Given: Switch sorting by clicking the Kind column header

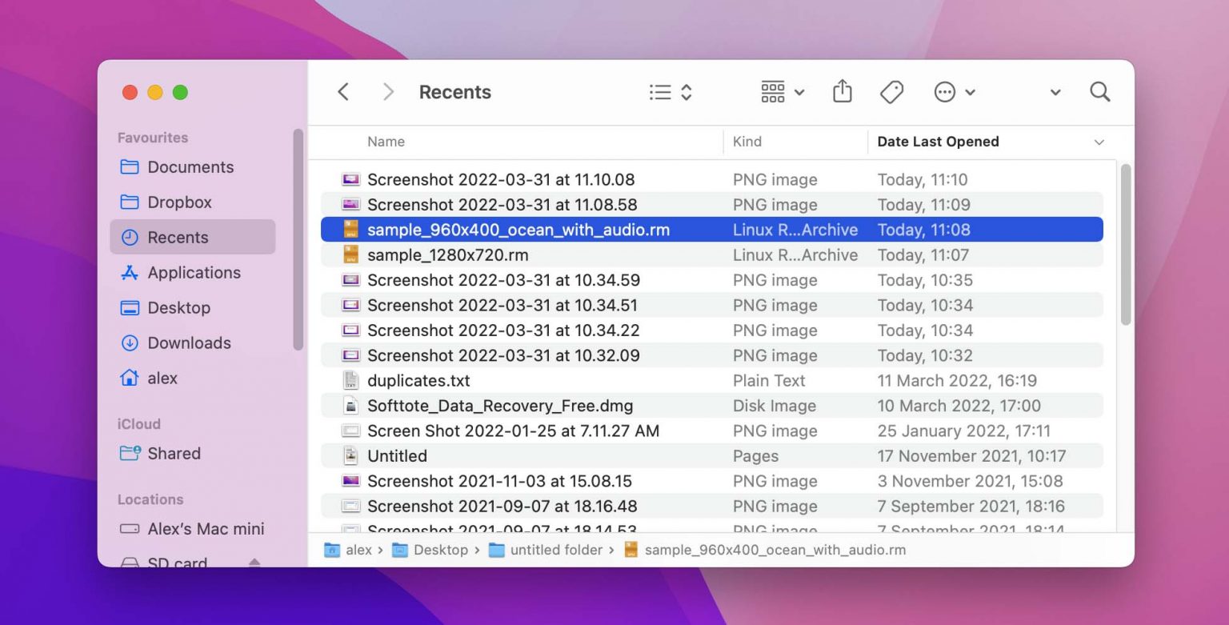Looking at the screenshot, I should pos(747,142).
